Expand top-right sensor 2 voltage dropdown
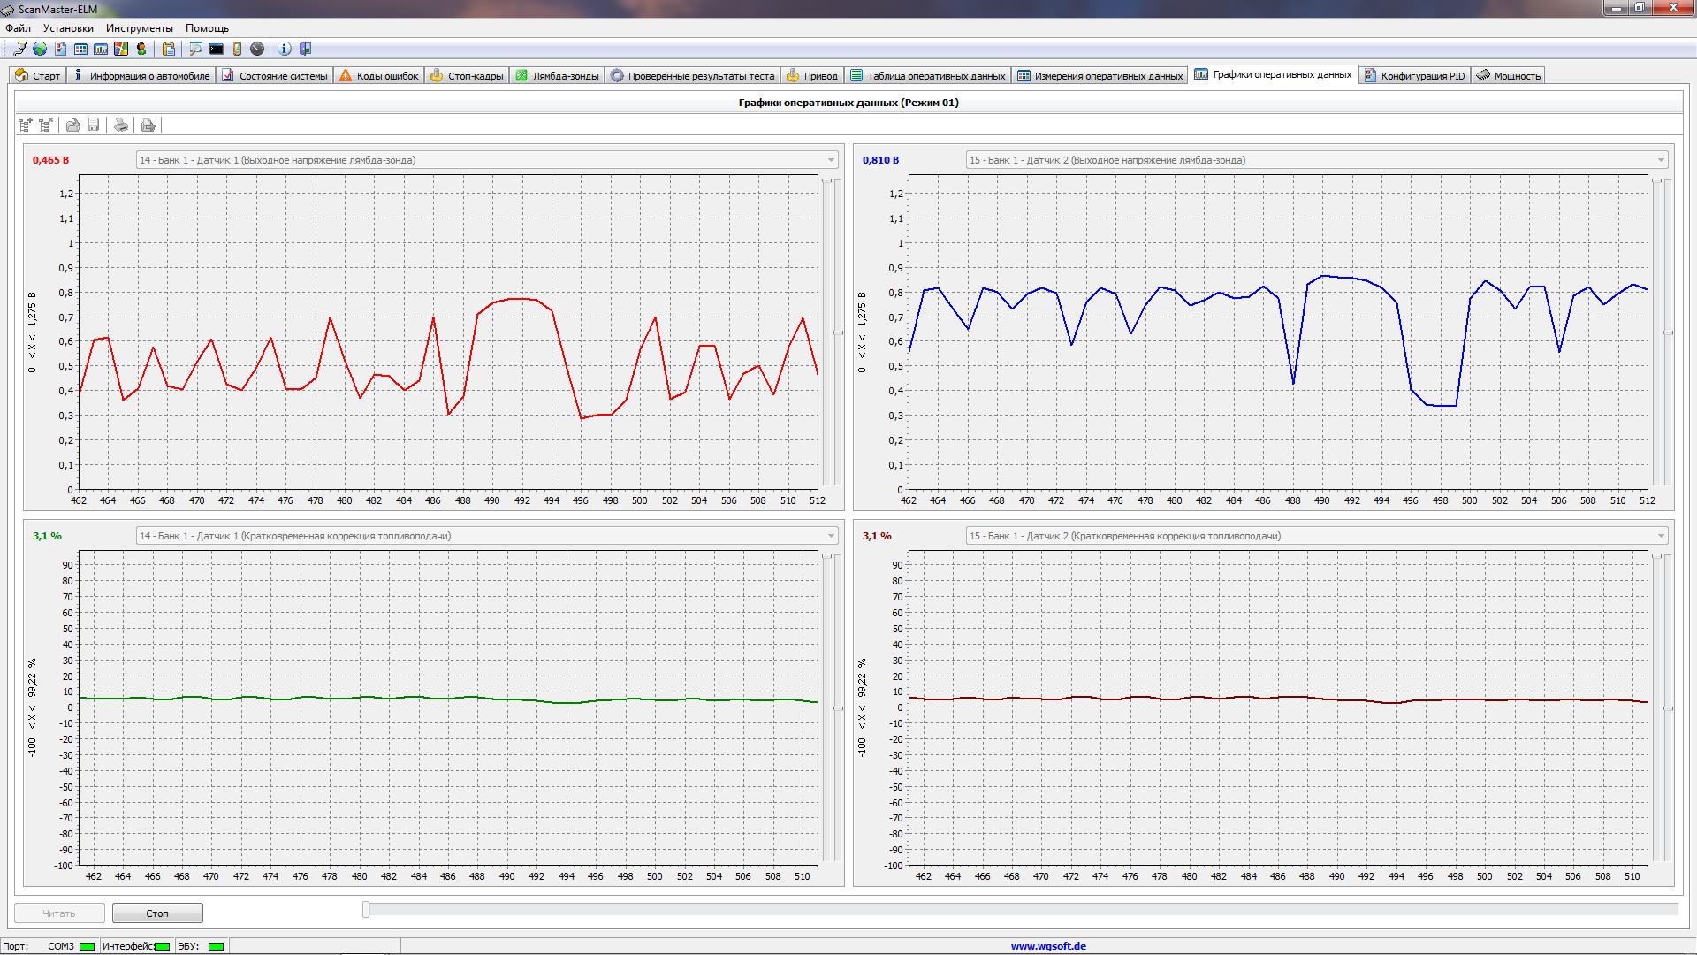This screenshot has width=1697, height=955. (x=1661, y=160)
